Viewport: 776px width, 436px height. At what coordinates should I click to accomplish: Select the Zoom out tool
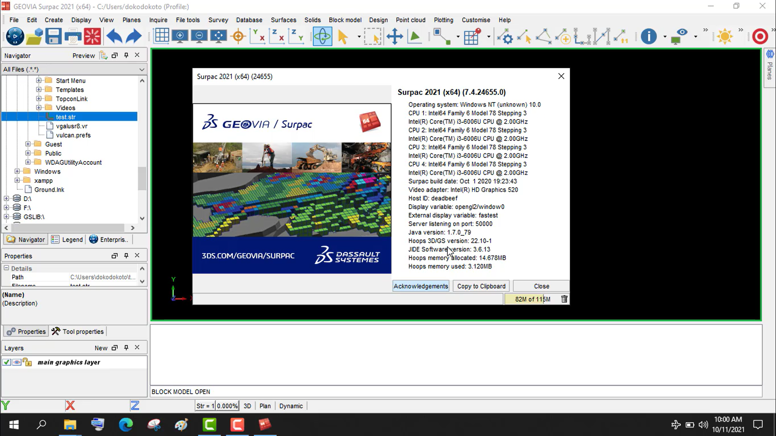pyautogui.click(x=199, y=36)
